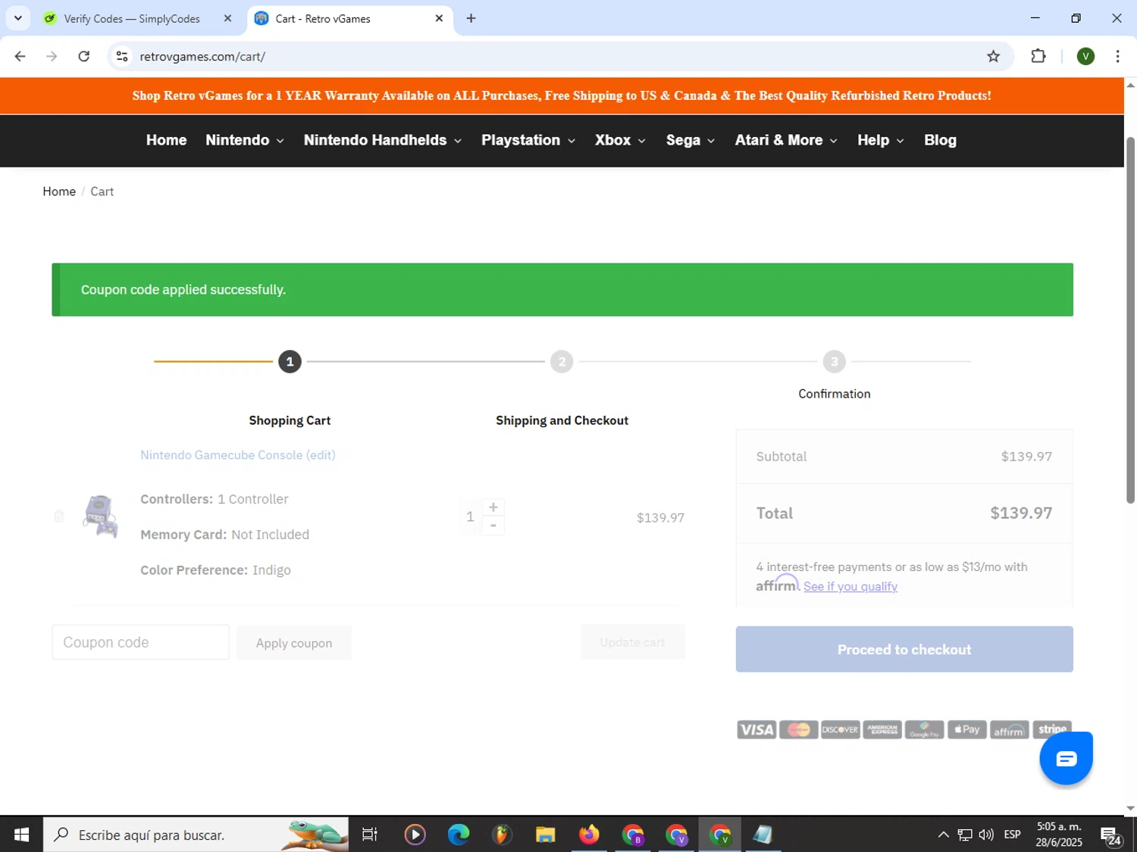1137x852 pixels.
Task: Remove Gamecube item with trash icon
Action: [x=59, y=517]
